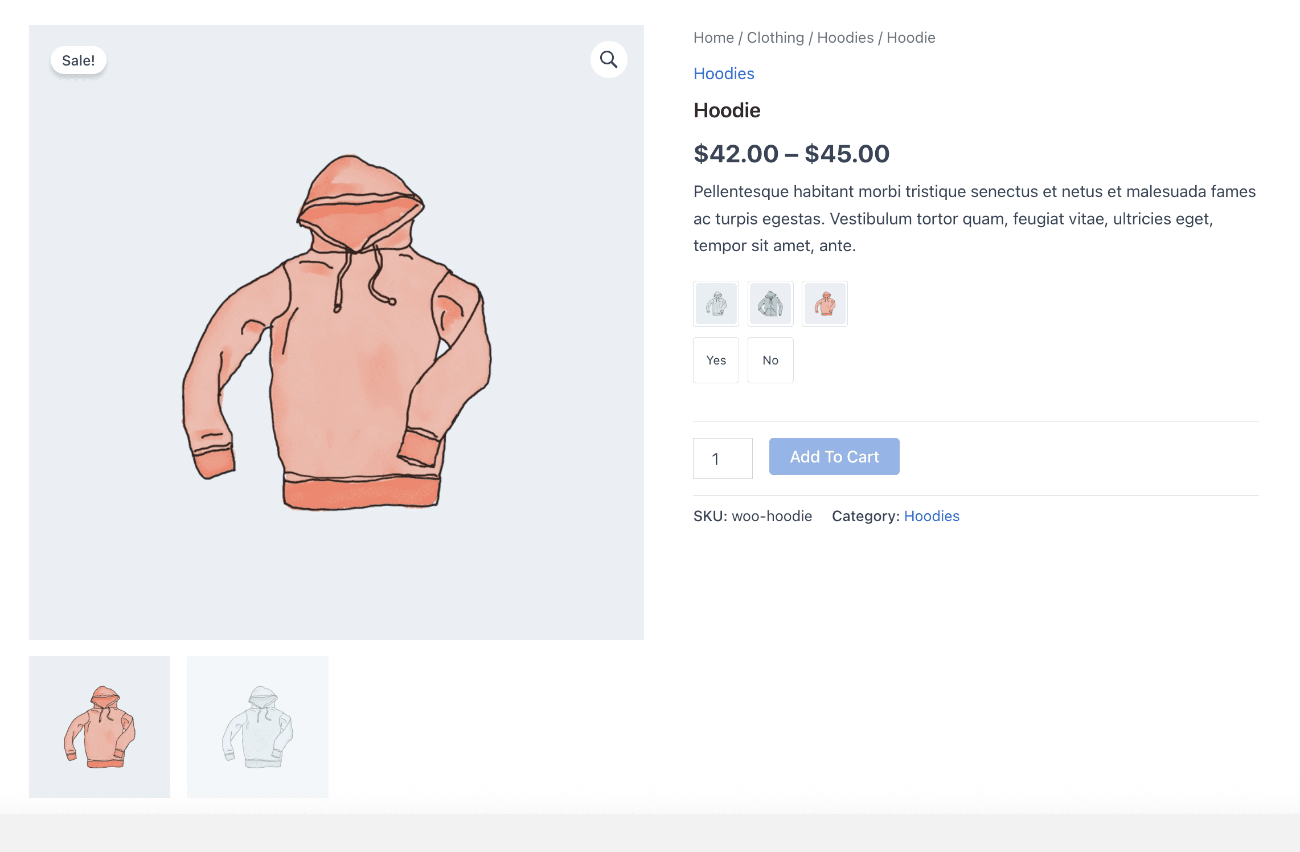This screenshot has width=1300, height=852.
Task: Select the light gray pullover hoodie swatch
Action: [x=716, y=304]
